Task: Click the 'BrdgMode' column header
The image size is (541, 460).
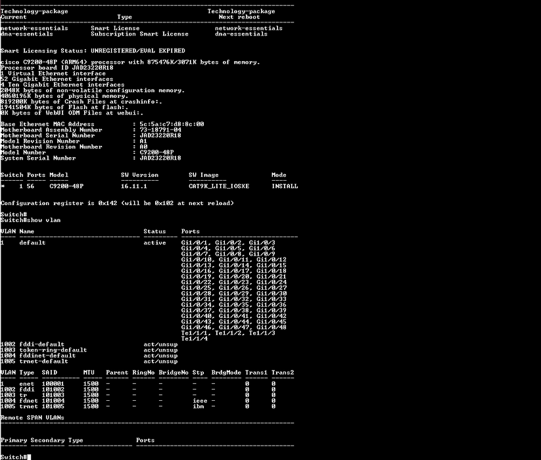Action: (x=226, y=373)
